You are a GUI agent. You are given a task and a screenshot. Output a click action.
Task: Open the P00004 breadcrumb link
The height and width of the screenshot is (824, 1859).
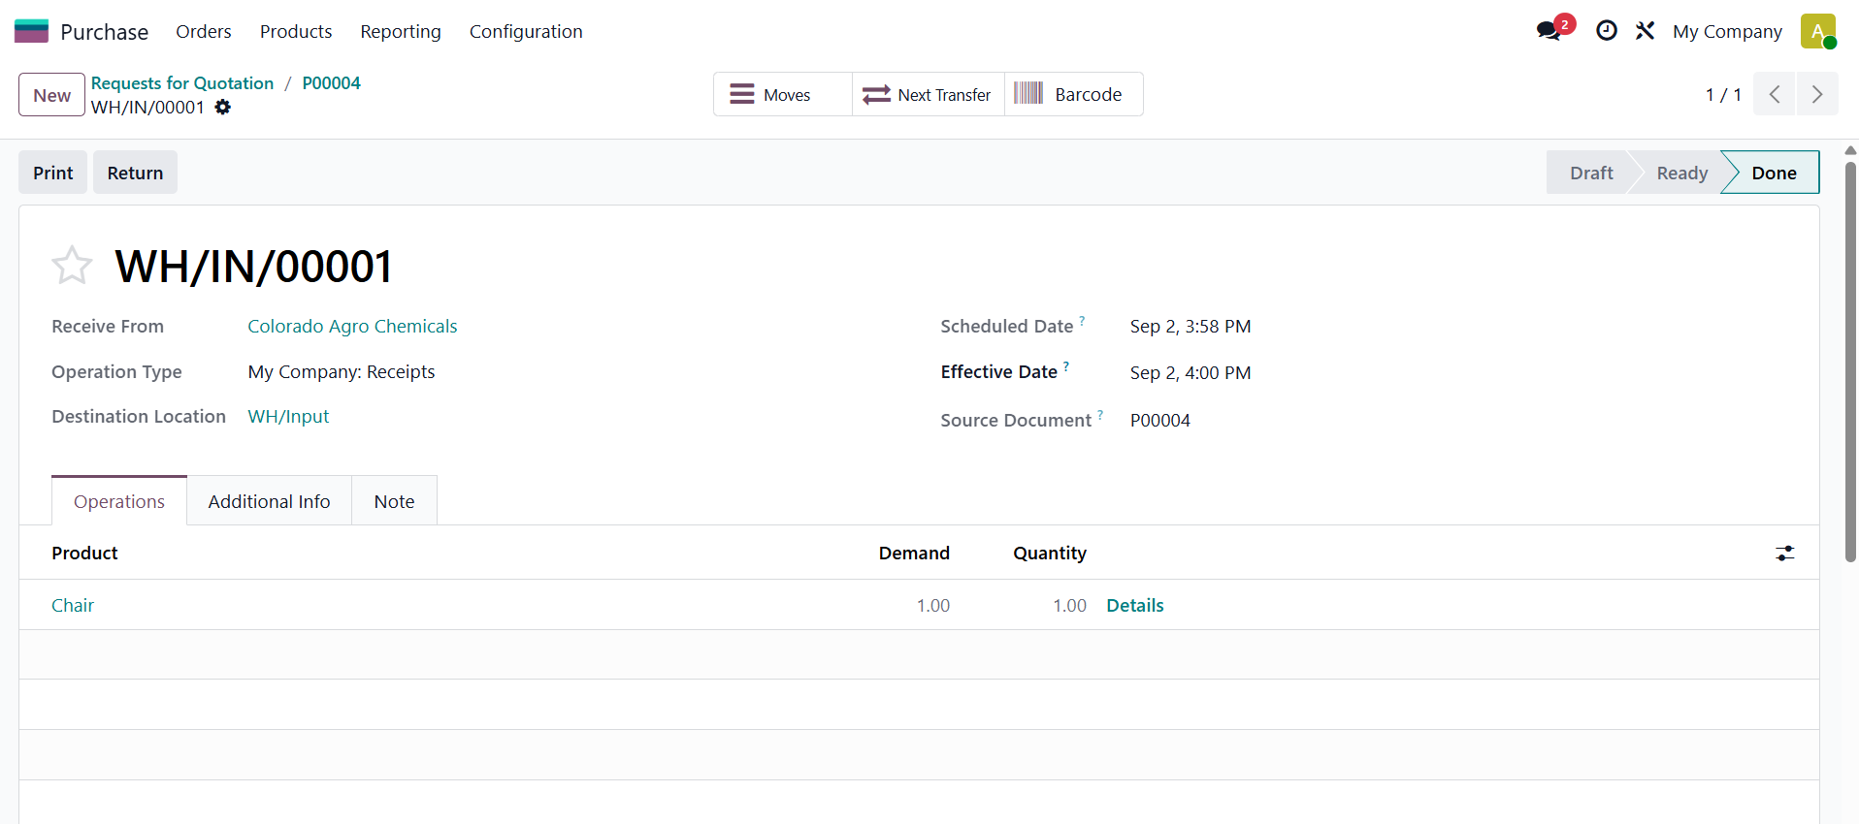point(331,83)
